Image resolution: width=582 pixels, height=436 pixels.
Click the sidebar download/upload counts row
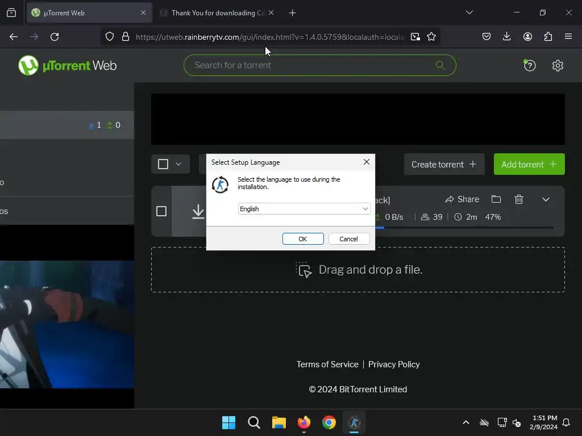click(67, 125)
